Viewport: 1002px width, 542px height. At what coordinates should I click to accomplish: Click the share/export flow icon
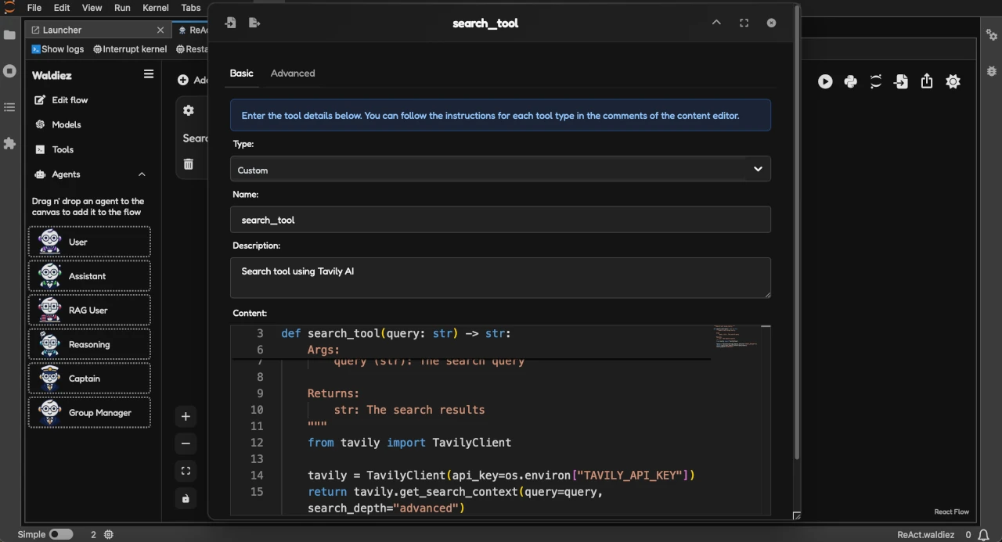(927, 81)
